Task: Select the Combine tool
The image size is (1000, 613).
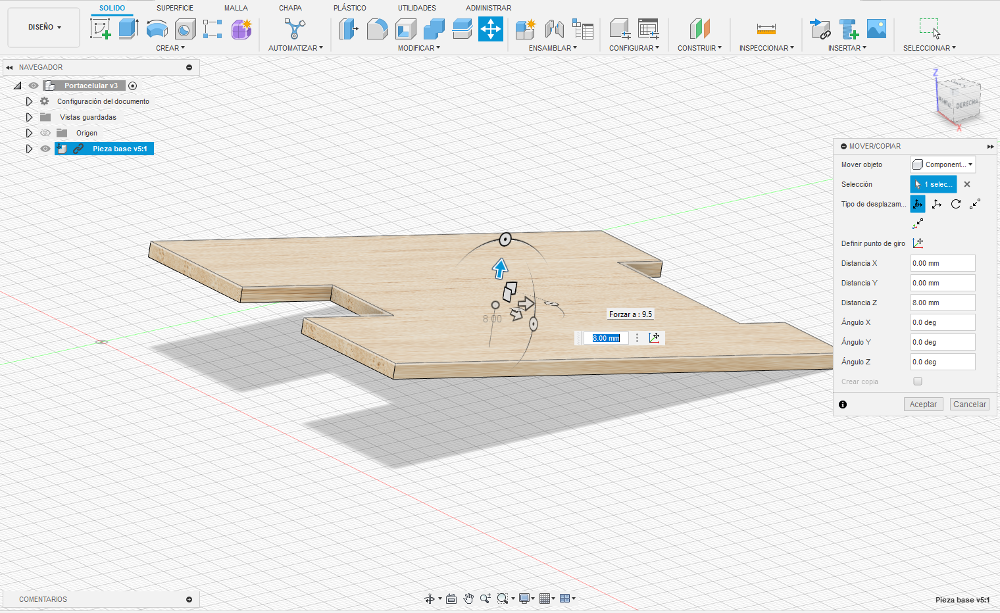Action: [434, 29]
